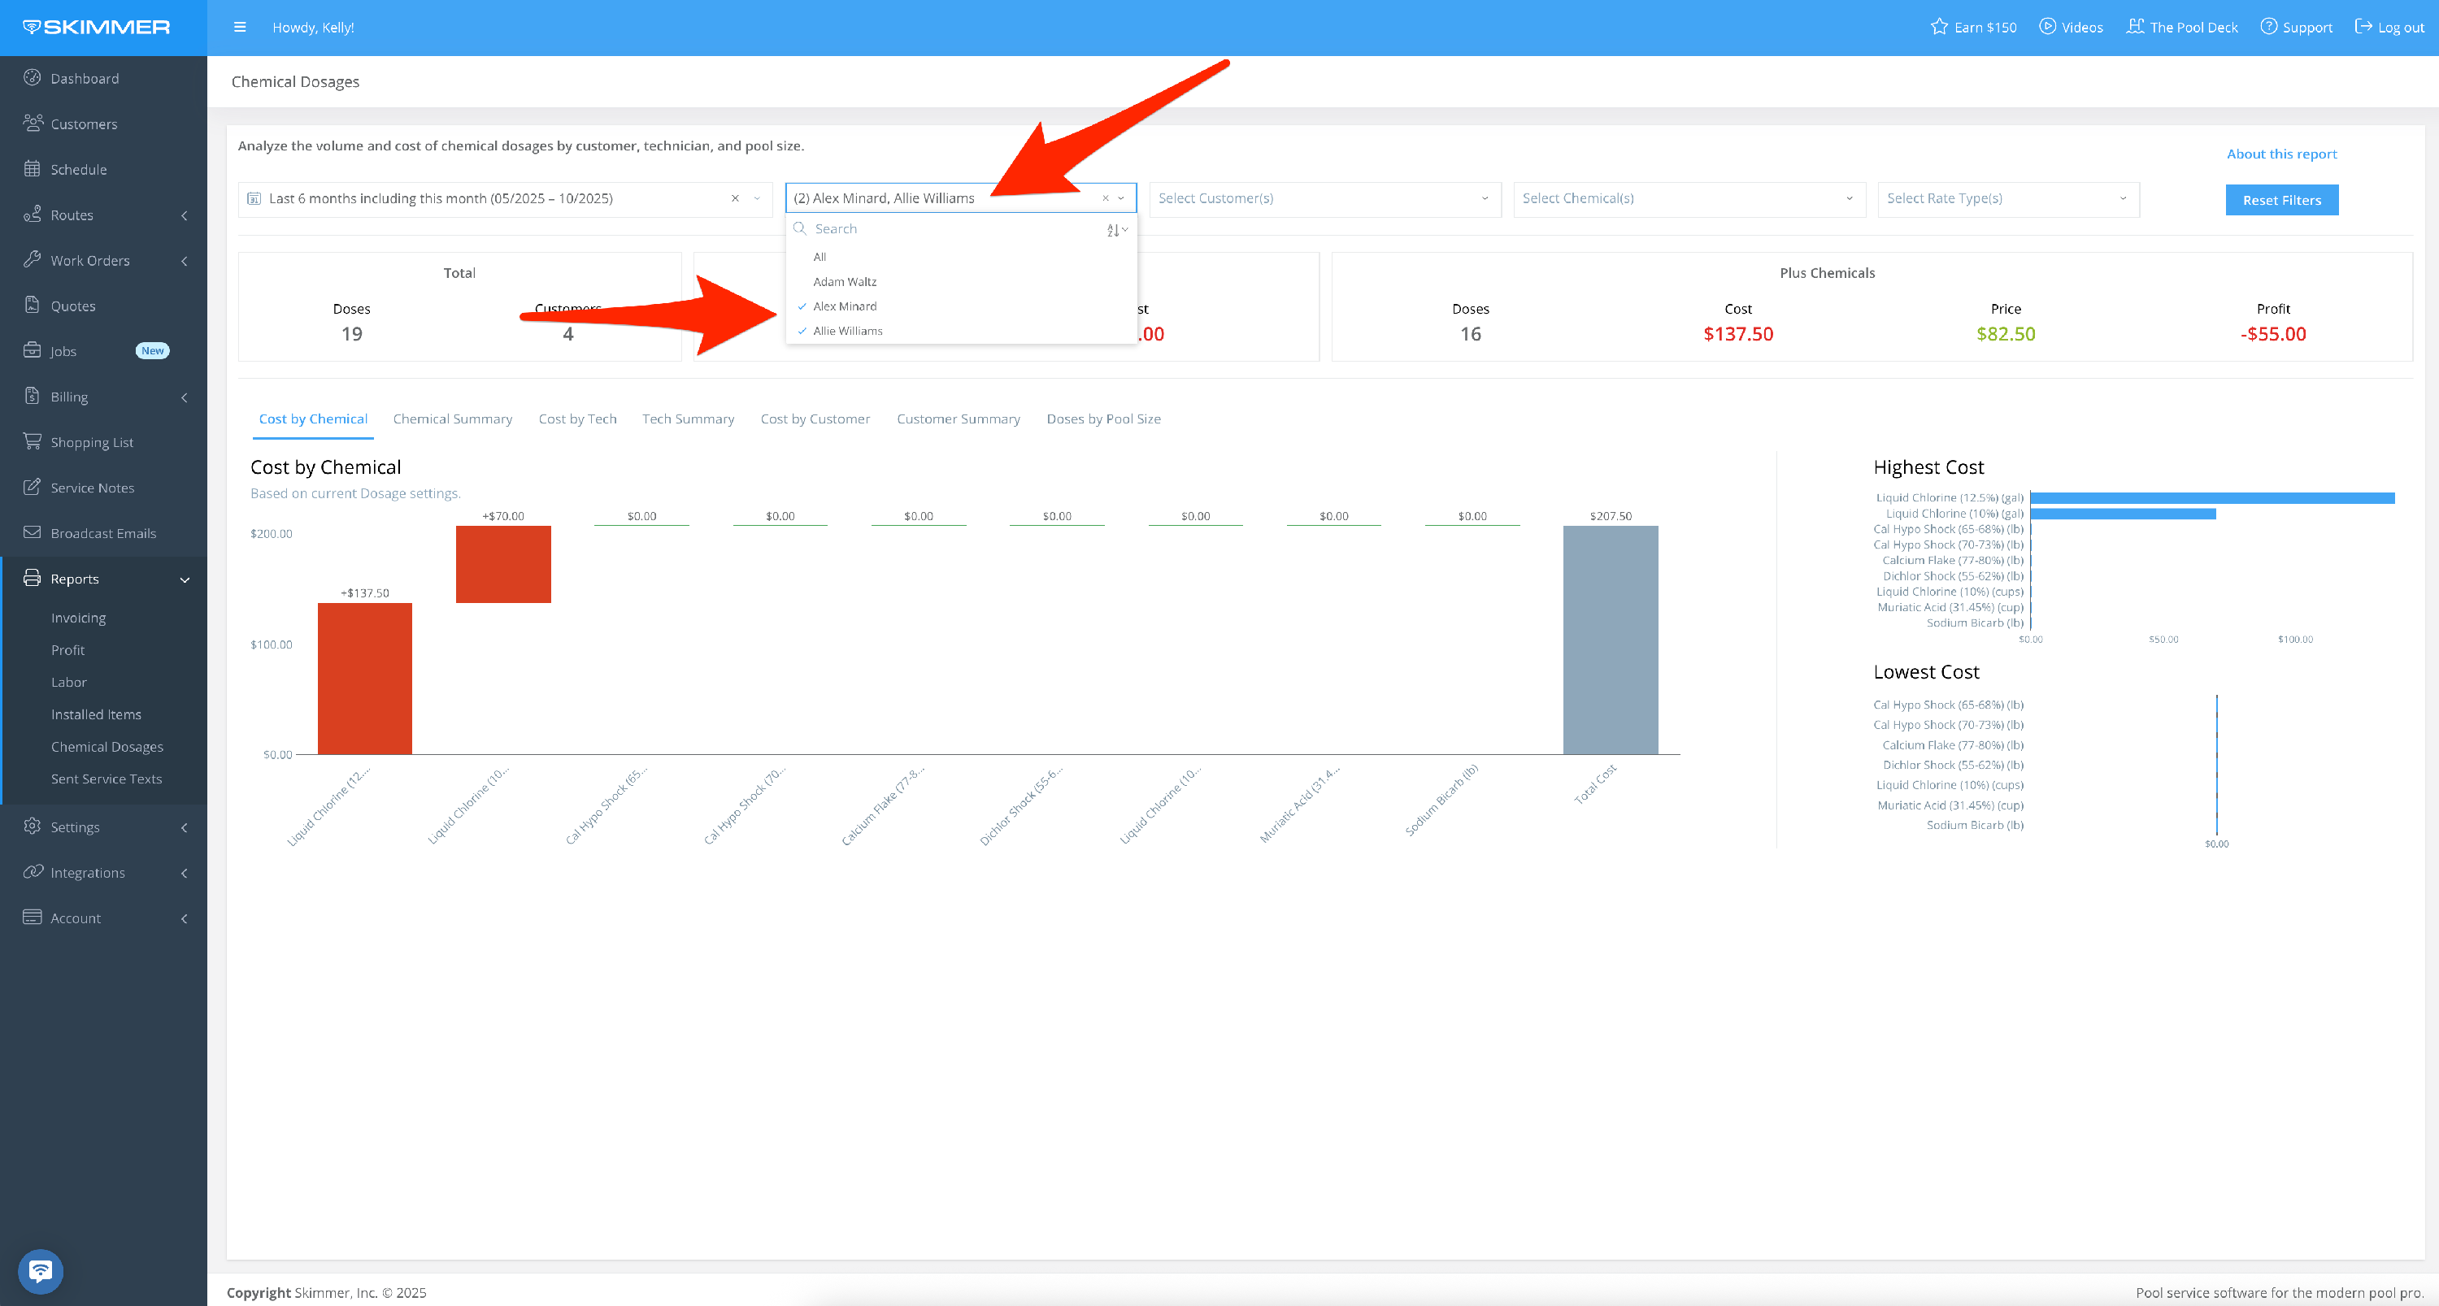Open the Dashboard sidebar item

tap(85, 79)
